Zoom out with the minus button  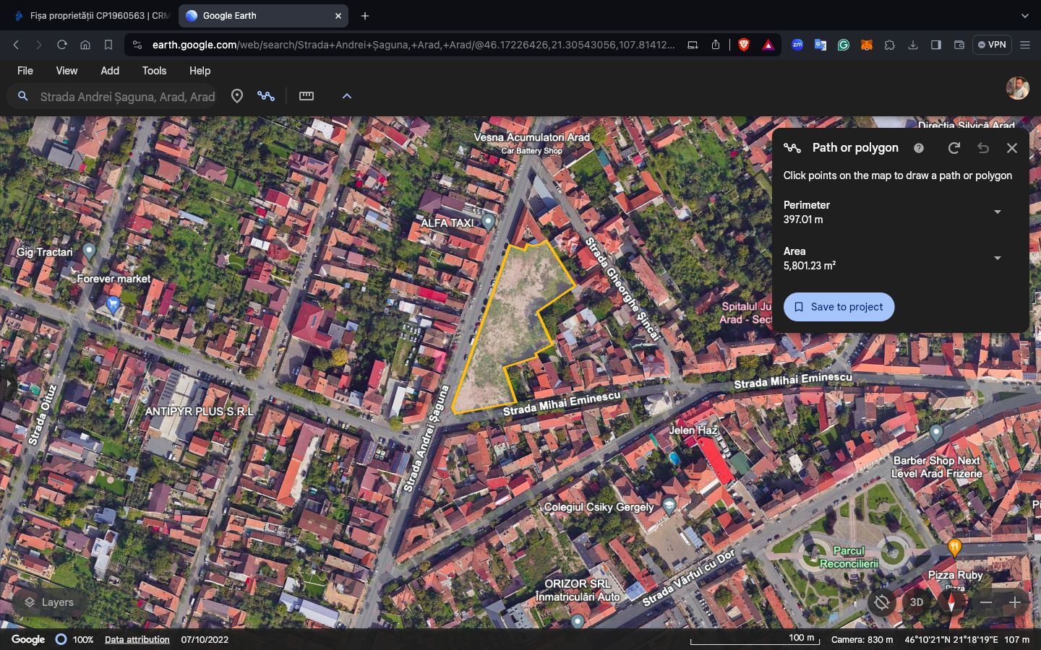[986, 602]
